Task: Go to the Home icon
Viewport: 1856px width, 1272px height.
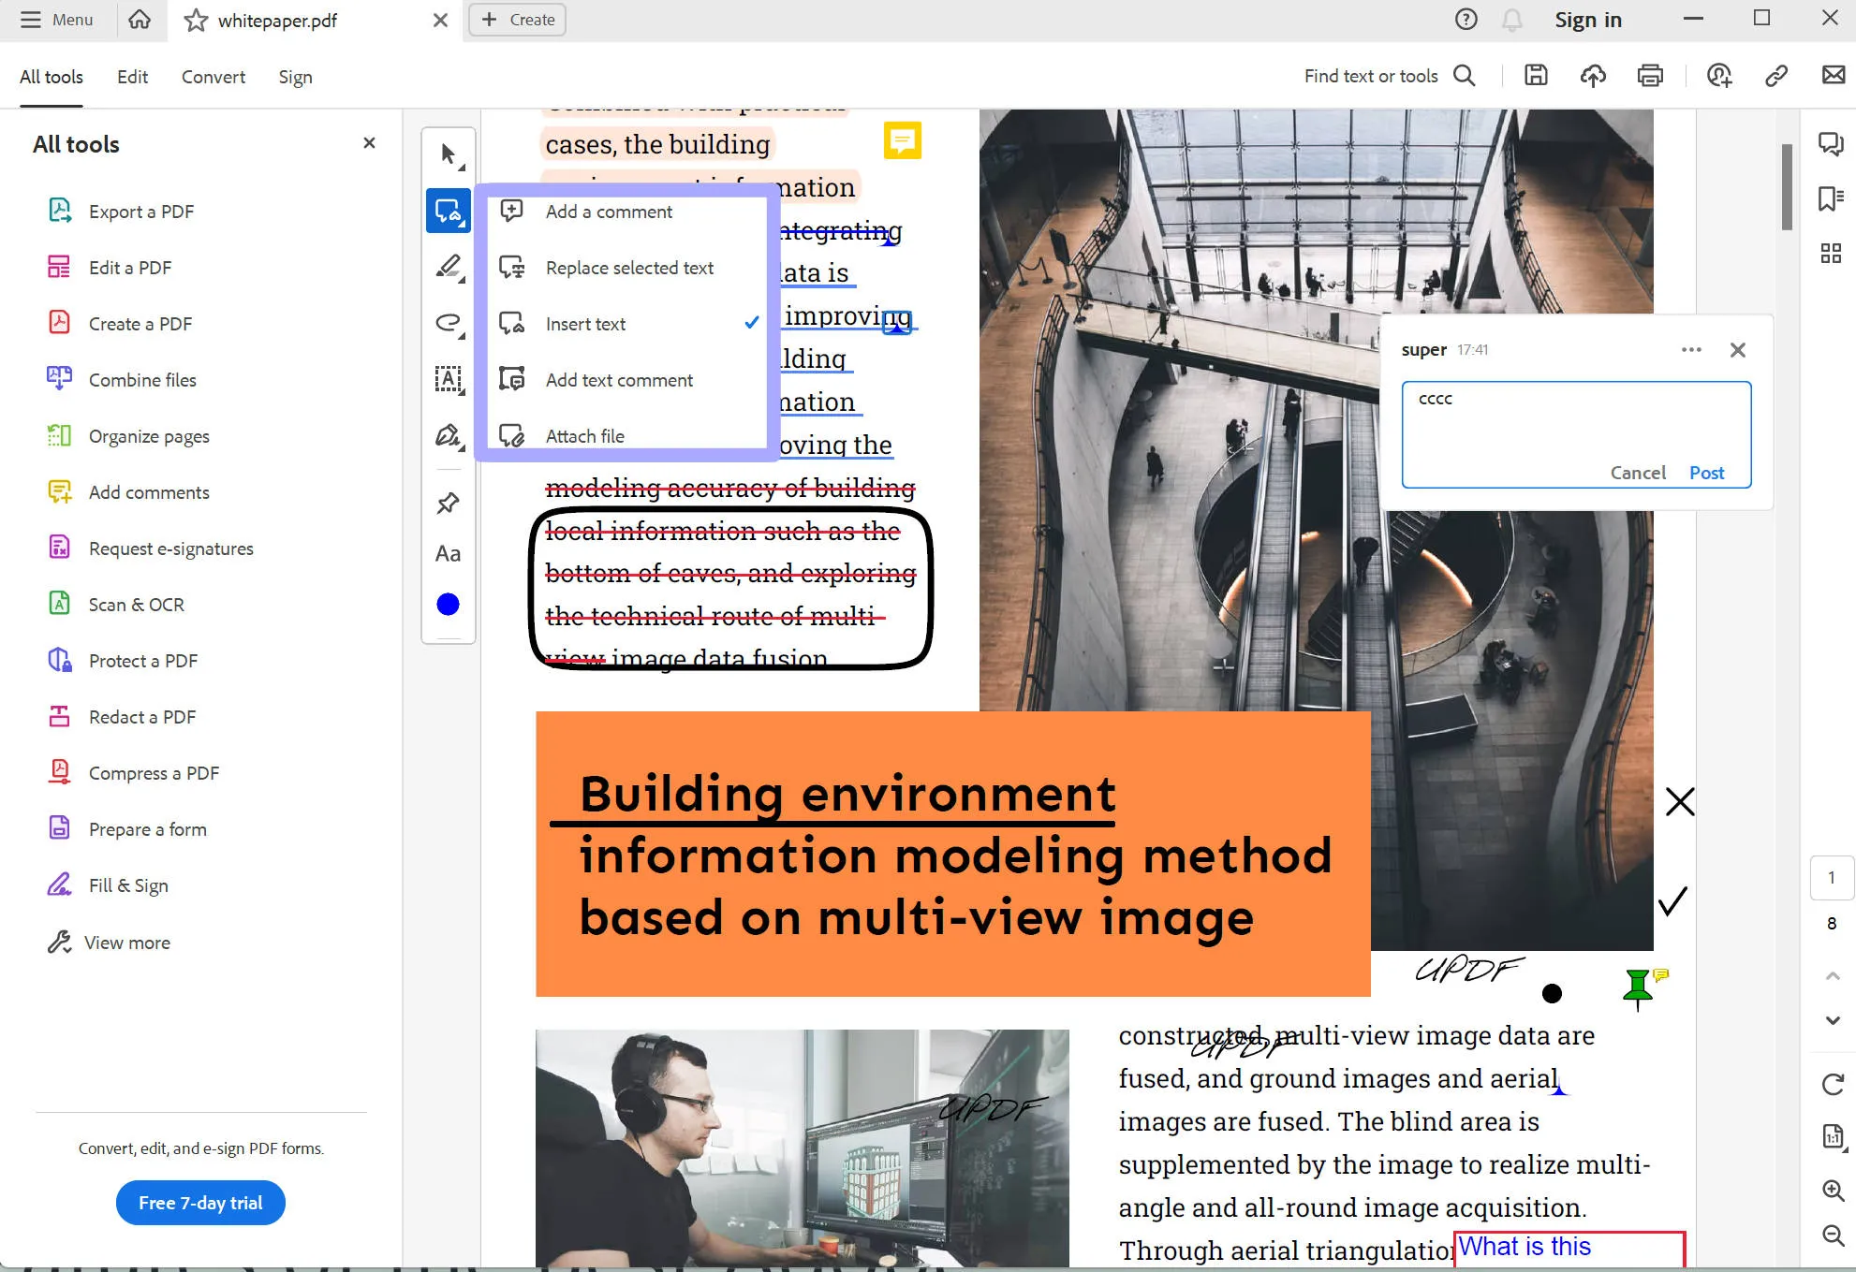Action: point(140,20)
